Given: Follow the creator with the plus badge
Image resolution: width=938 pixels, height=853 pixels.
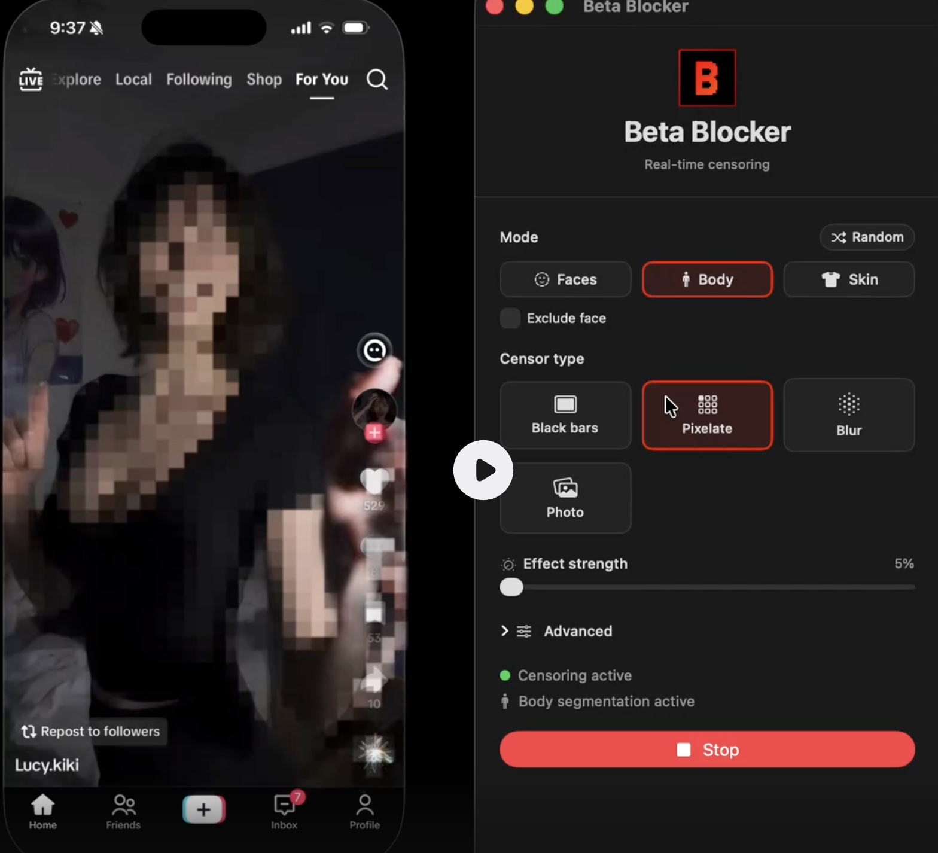Looking at the screenshot, I should pos(374,432).
